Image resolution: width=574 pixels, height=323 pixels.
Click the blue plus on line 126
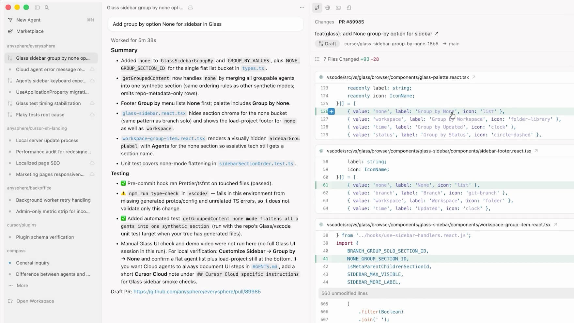[x=331, y=112]
